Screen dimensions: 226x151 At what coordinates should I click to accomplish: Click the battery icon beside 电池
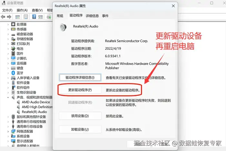click(13, 49)
